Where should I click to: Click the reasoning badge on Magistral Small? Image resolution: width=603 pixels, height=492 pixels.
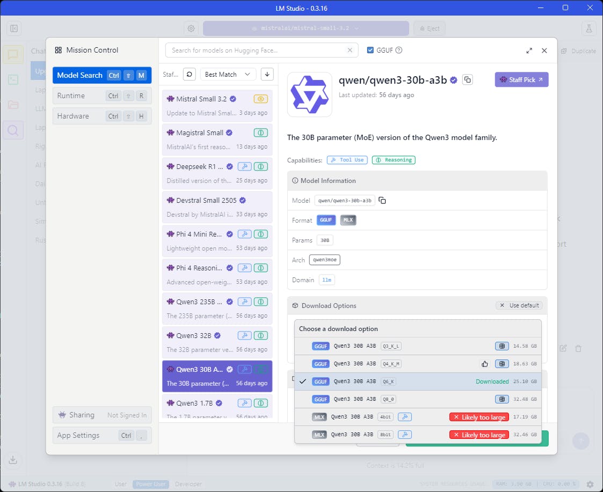tap(260, 133)
